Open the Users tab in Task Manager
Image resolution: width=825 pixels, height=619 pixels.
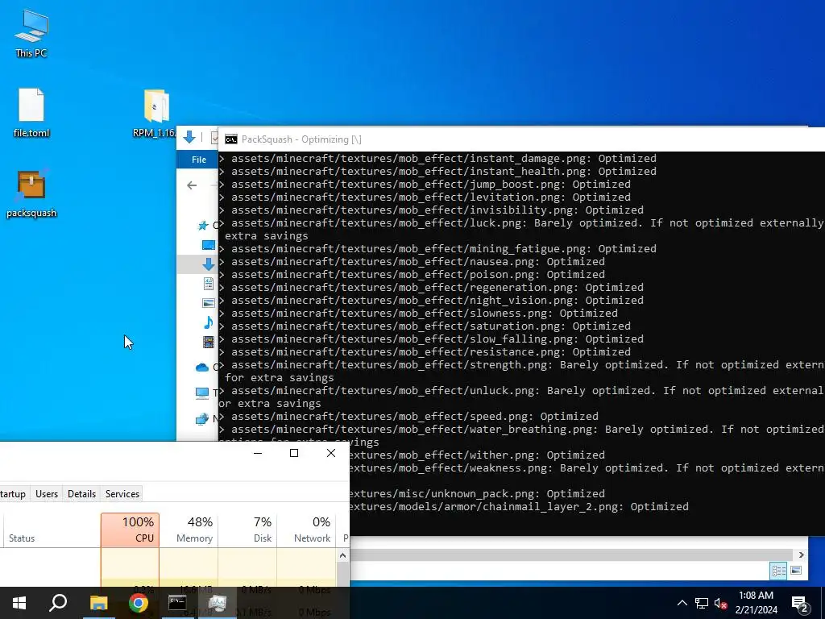[x=46, y=494]
